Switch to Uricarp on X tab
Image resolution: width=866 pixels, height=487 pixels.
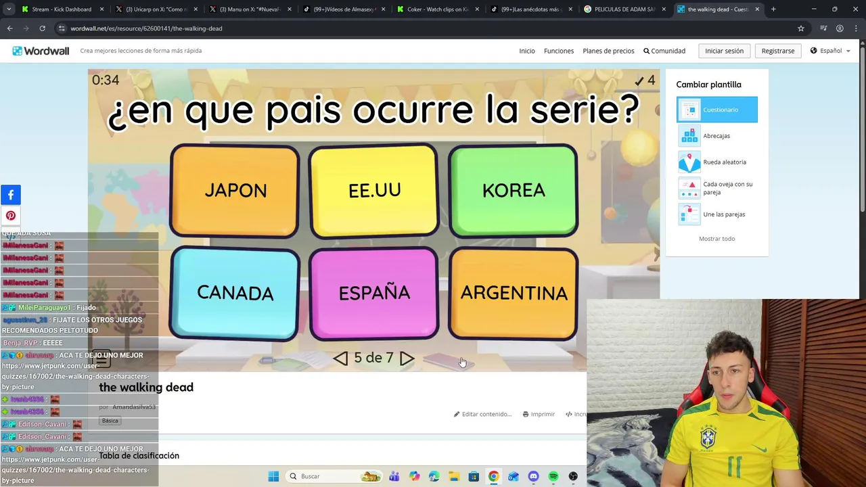coord(156,9)
